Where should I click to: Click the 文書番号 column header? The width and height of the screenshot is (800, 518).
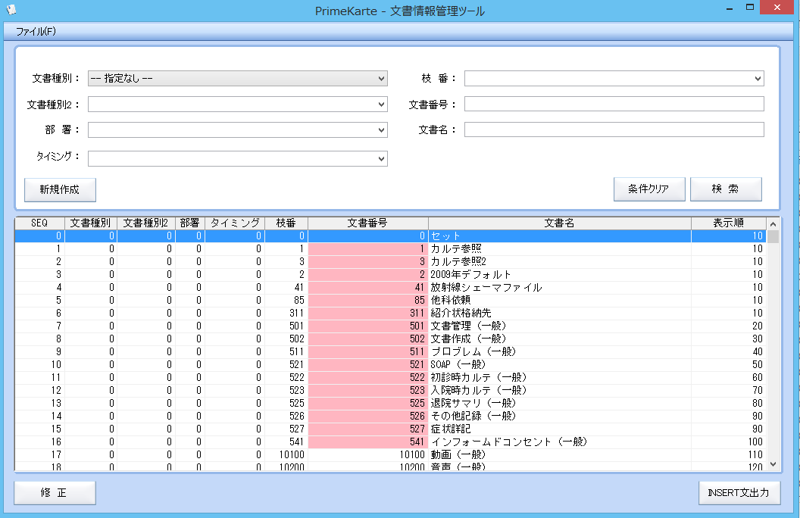coord(368,223)
